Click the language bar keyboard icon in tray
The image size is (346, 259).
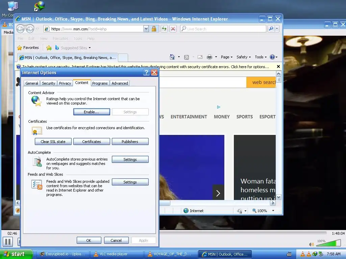coord(289,254)
